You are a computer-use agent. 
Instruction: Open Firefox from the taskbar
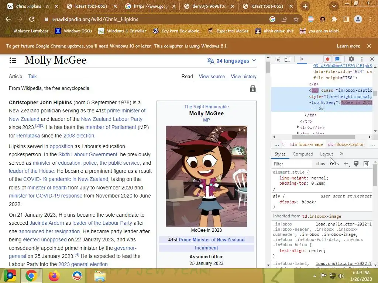[54, 276]
